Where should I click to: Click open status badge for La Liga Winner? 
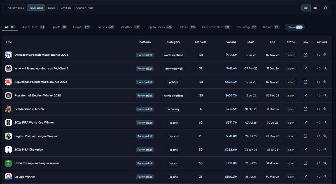pyautogui.click(x=291, y=177)
